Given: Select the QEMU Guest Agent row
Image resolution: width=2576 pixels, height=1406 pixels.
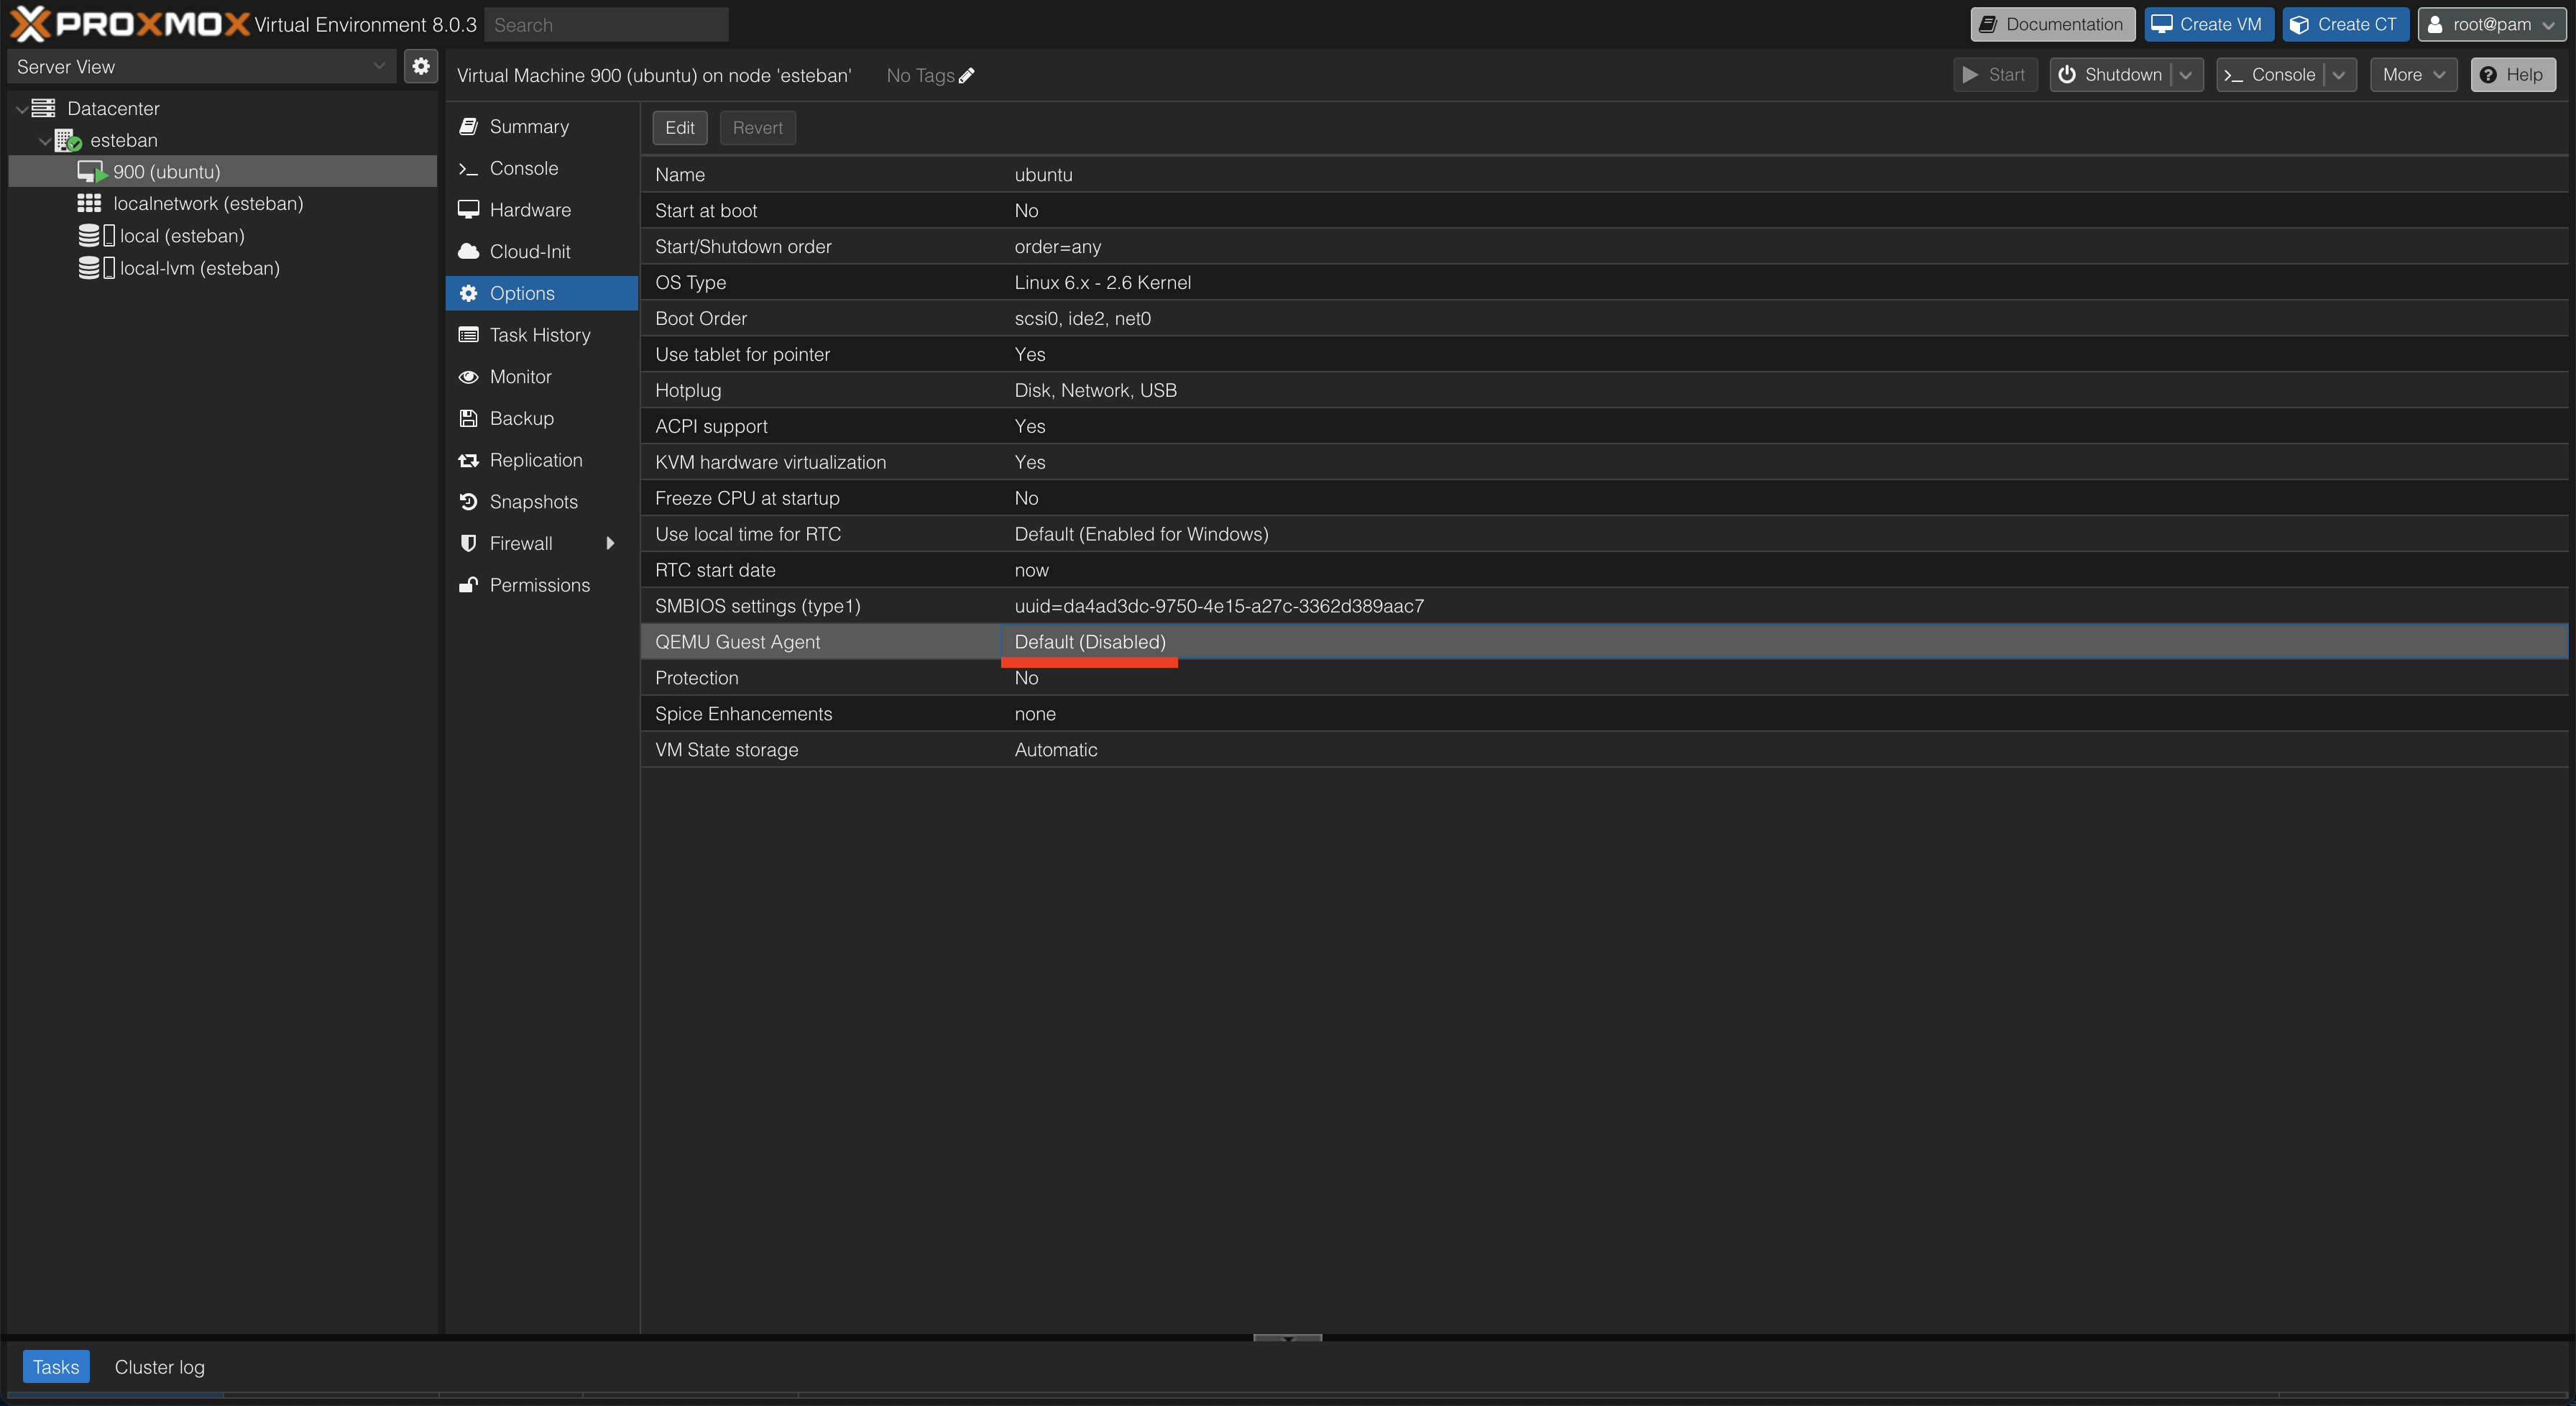Looking at the screenshot, I should click(1604, 642).
